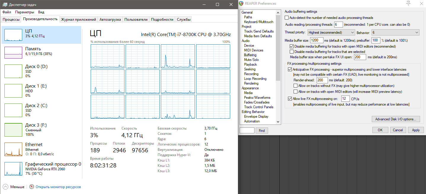Screen dimensions: 426x194
Task: Select Mute/Solo preferences page
Action: click(x=252, y=60)
